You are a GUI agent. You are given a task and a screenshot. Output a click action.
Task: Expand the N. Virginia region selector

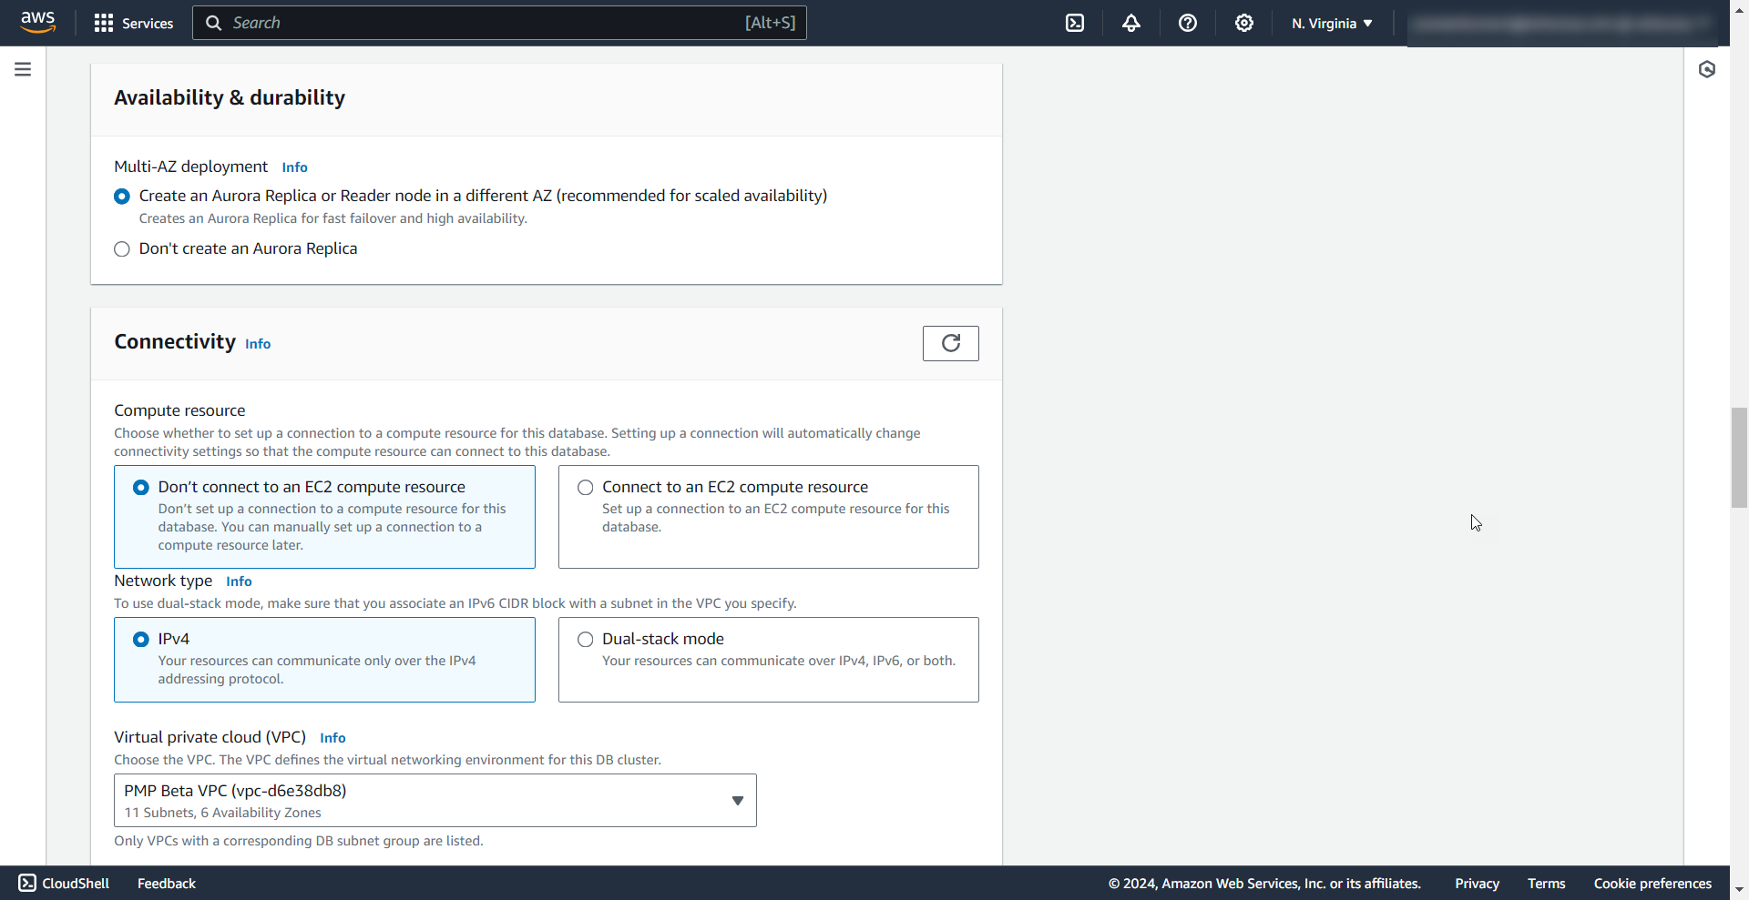click(1331, 24)
